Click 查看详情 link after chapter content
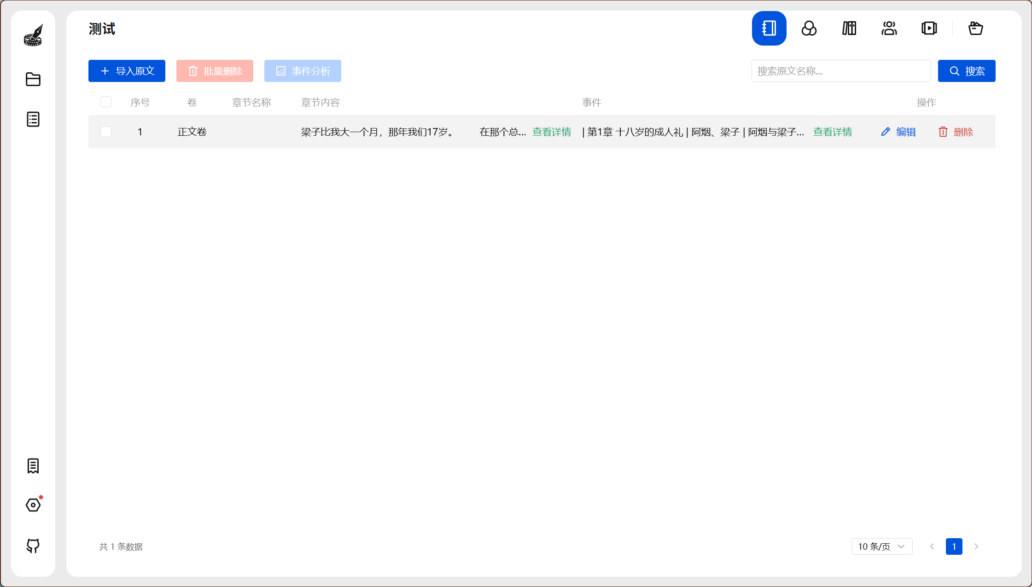This screenshot has height=587, width=1032. tap(552, 132)
